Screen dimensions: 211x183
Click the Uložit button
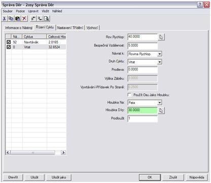pyautogui.click(x=34, y=177)
